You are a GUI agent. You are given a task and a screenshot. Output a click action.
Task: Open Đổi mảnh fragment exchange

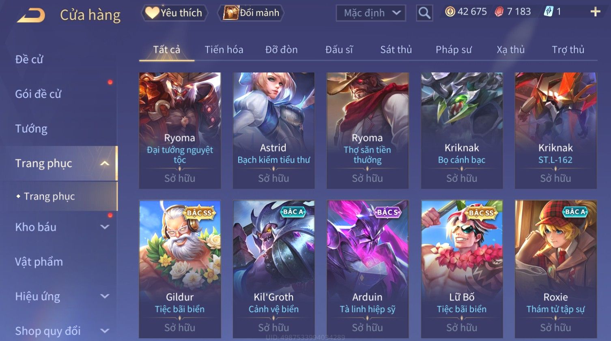[251, 13]
